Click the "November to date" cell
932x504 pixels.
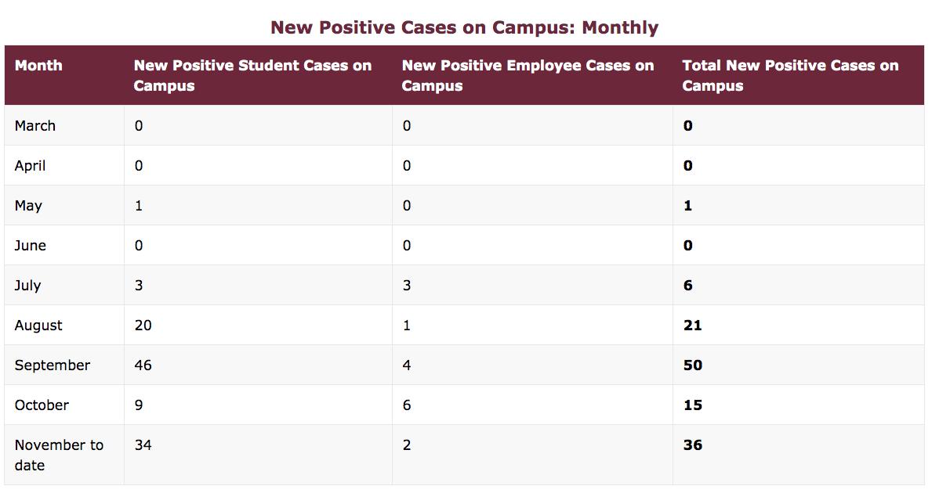(x=59, y=455)
